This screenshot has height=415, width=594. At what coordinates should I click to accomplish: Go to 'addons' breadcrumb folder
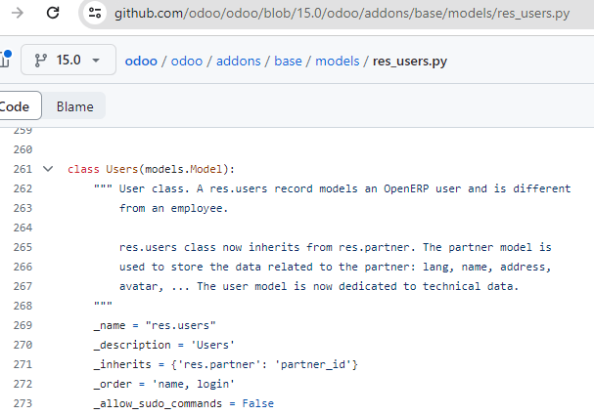click(238, 61)
